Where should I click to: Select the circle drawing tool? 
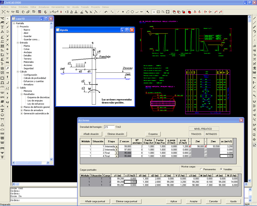pyautogui.click(x=132, y=12)
